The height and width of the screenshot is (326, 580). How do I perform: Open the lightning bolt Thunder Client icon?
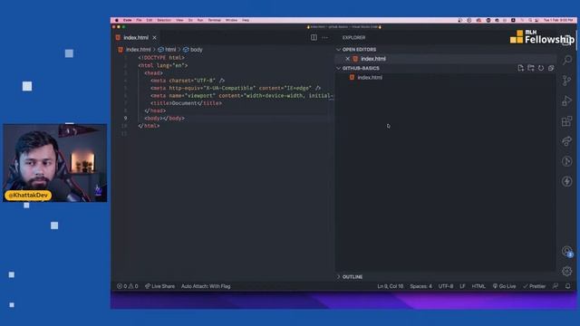pos(566,181)
